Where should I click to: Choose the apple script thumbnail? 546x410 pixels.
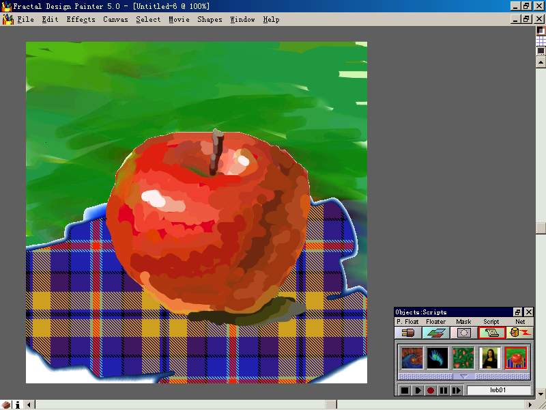517,358
